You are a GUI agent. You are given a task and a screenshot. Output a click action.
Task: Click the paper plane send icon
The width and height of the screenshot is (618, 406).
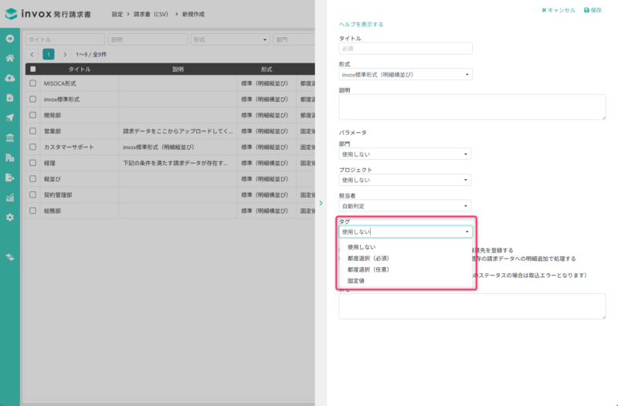click(10, 117)
